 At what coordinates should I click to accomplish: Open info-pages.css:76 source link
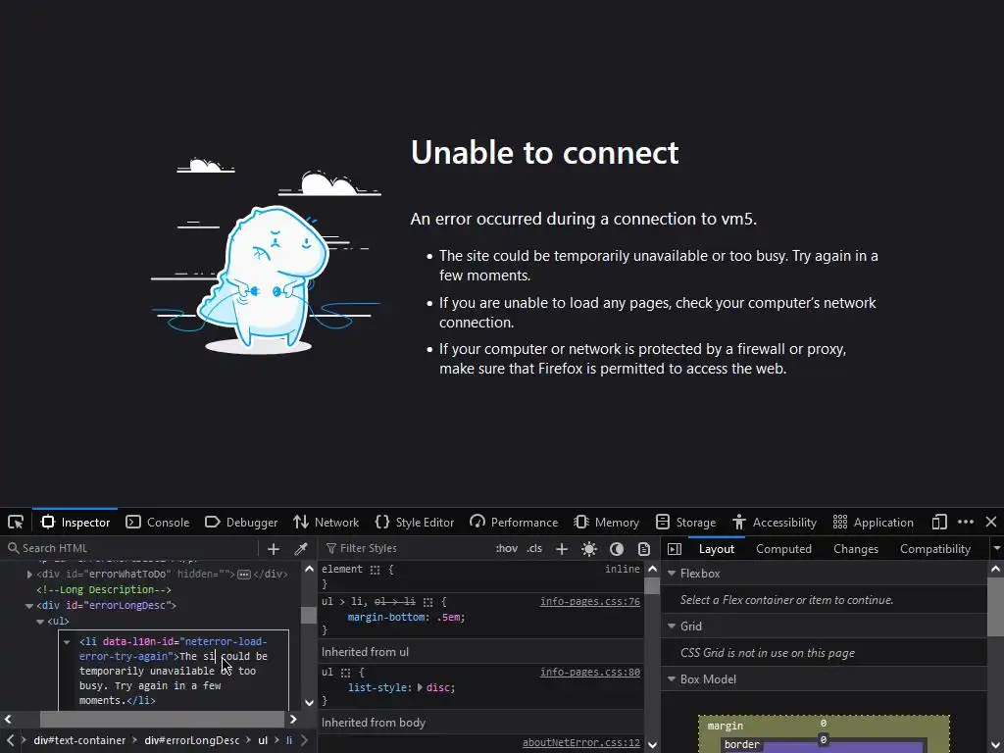[589, 601]
